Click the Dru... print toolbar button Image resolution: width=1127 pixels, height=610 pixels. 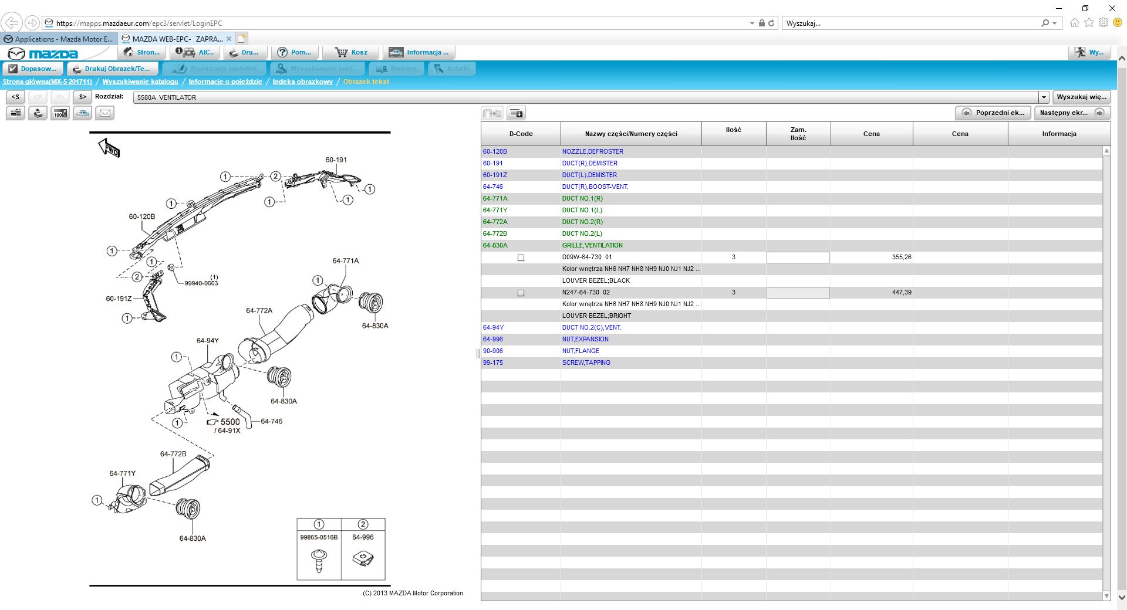(245, 52)
